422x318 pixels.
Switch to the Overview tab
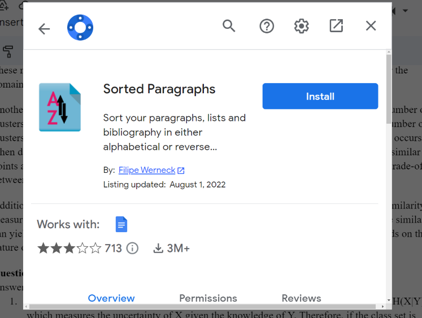coord(111,298)
